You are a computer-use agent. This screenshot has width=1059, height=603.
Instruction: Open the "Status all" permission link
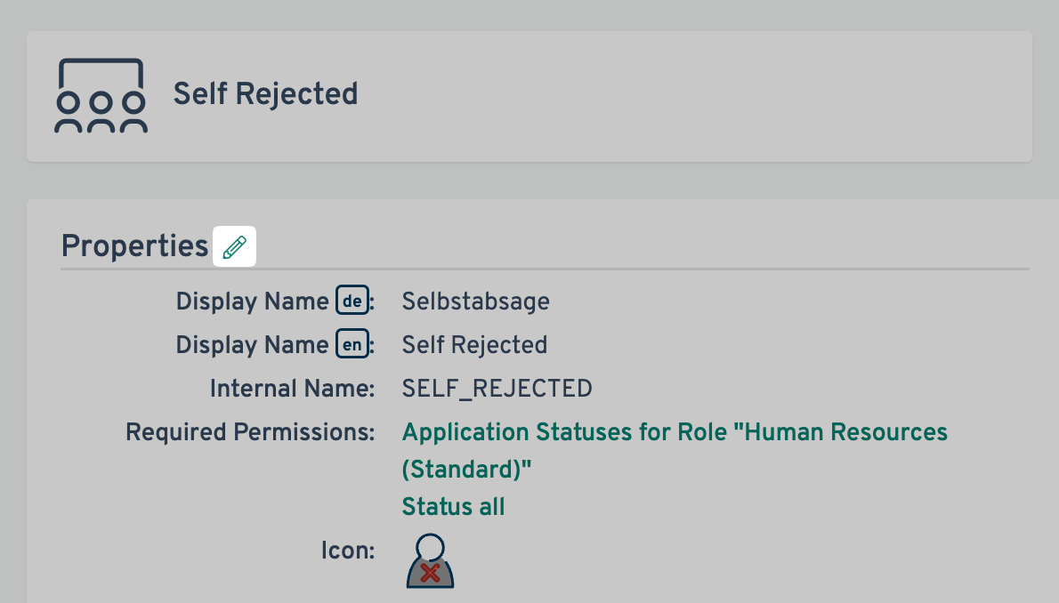(453, 507)
